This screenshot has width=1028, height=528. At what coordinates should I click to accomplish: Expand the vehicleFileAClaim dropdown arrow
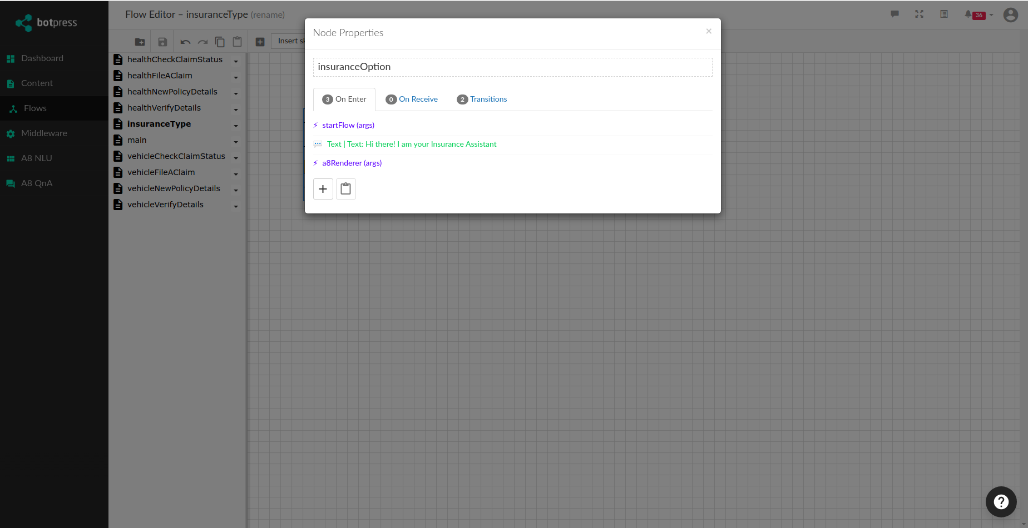click(x=236, y=174)
